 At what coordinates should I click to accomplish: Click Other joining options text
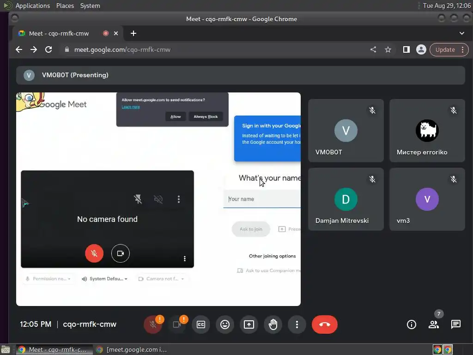point(273,256)
